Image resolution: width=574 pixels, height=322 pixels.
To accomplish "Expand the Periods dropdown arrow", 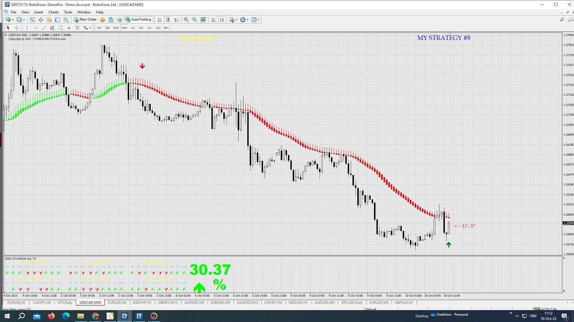I will click(x=247, y=20).
